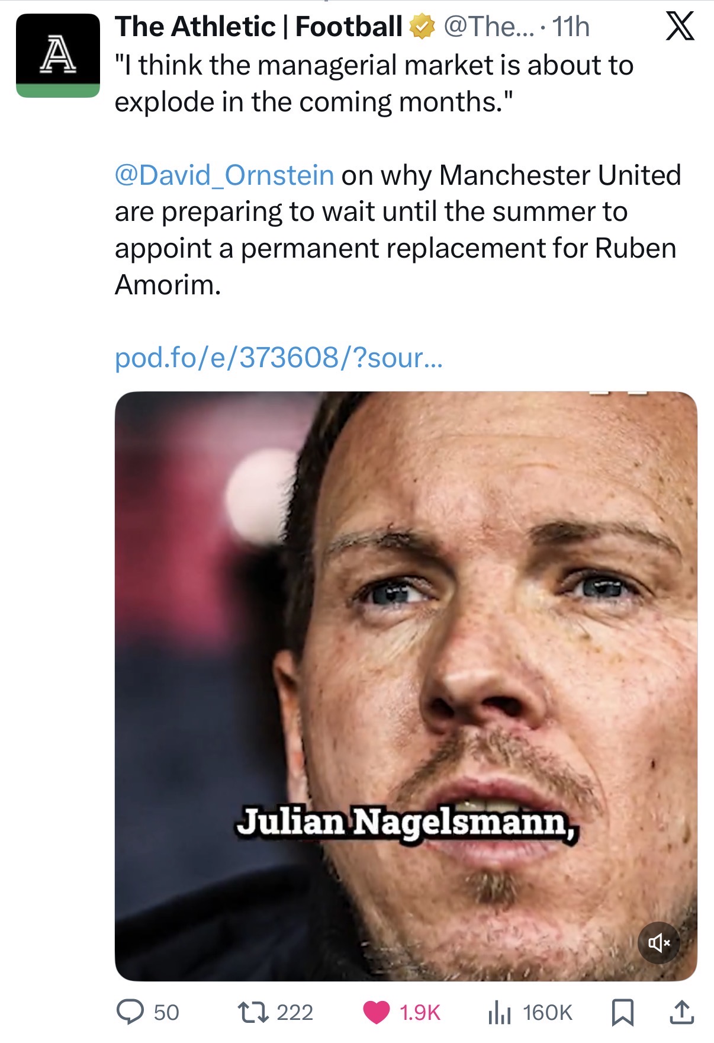Toggle the bookmark for this post
The image size is (714, 1043).
coord(622,1012)
